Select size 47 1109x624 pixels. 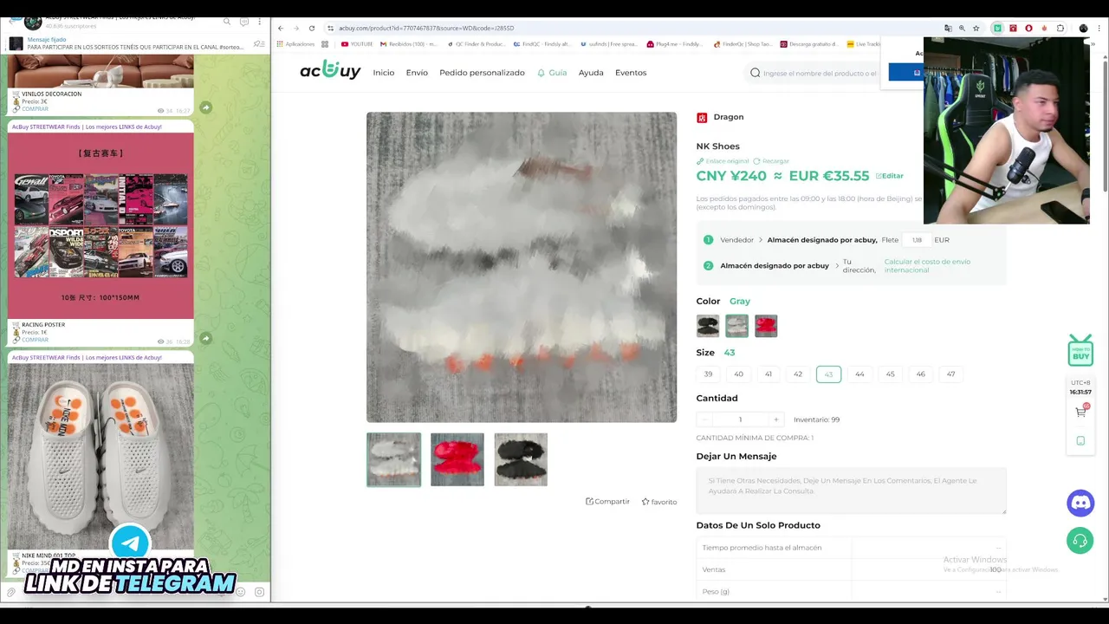click(x=950, y=374)
